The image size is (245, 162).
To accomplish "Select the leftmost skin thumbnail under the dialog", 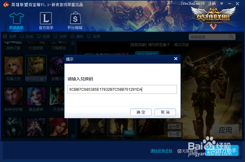I will click(x=93, y=127).
